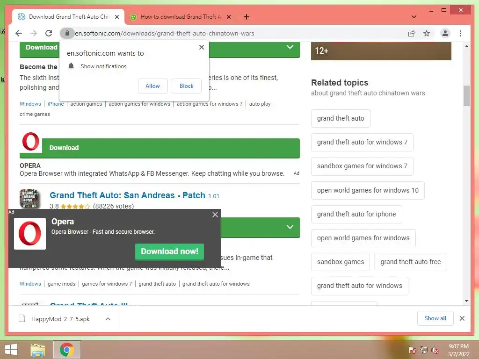
Task: Close the downloads bar
Action: tap(462, 318)
